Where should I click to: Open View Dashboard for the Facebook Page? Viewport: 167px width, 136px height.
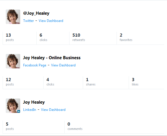pyautogui.click(x=63, y=65)
